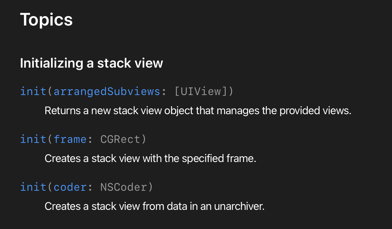
Task: Open the init(frame: CGRect) initializer link
Action: point(83,139)
